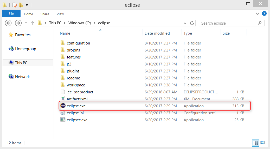
Task: Open the File menu tab
Action: click(x=11, y=13)
